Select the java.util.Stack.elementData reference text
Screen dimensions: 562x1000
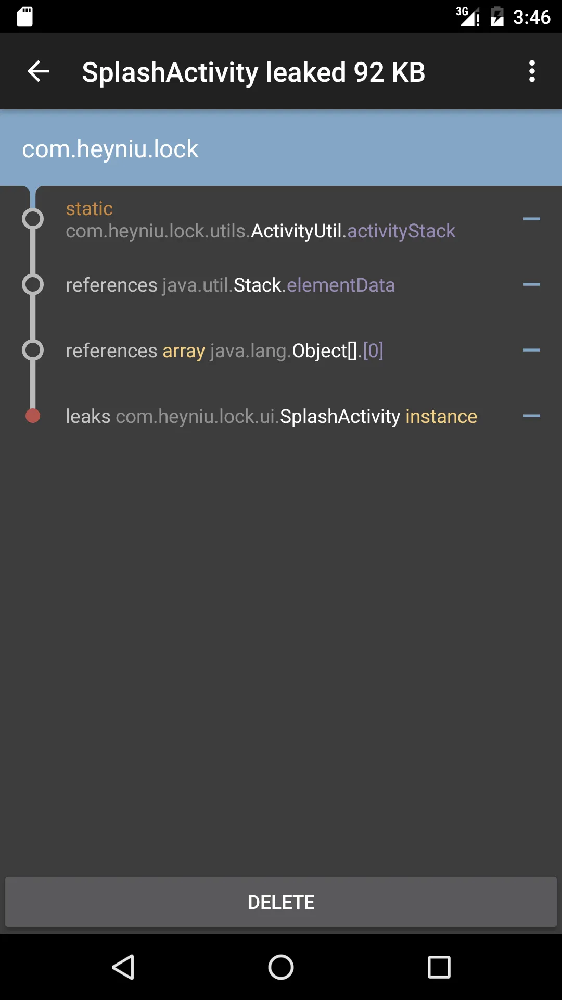(230, 285)
